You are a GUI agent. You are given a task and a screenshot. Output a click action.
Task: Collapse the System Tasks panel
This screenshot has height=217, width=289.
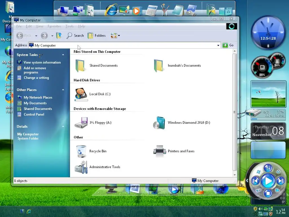[63, 55]
